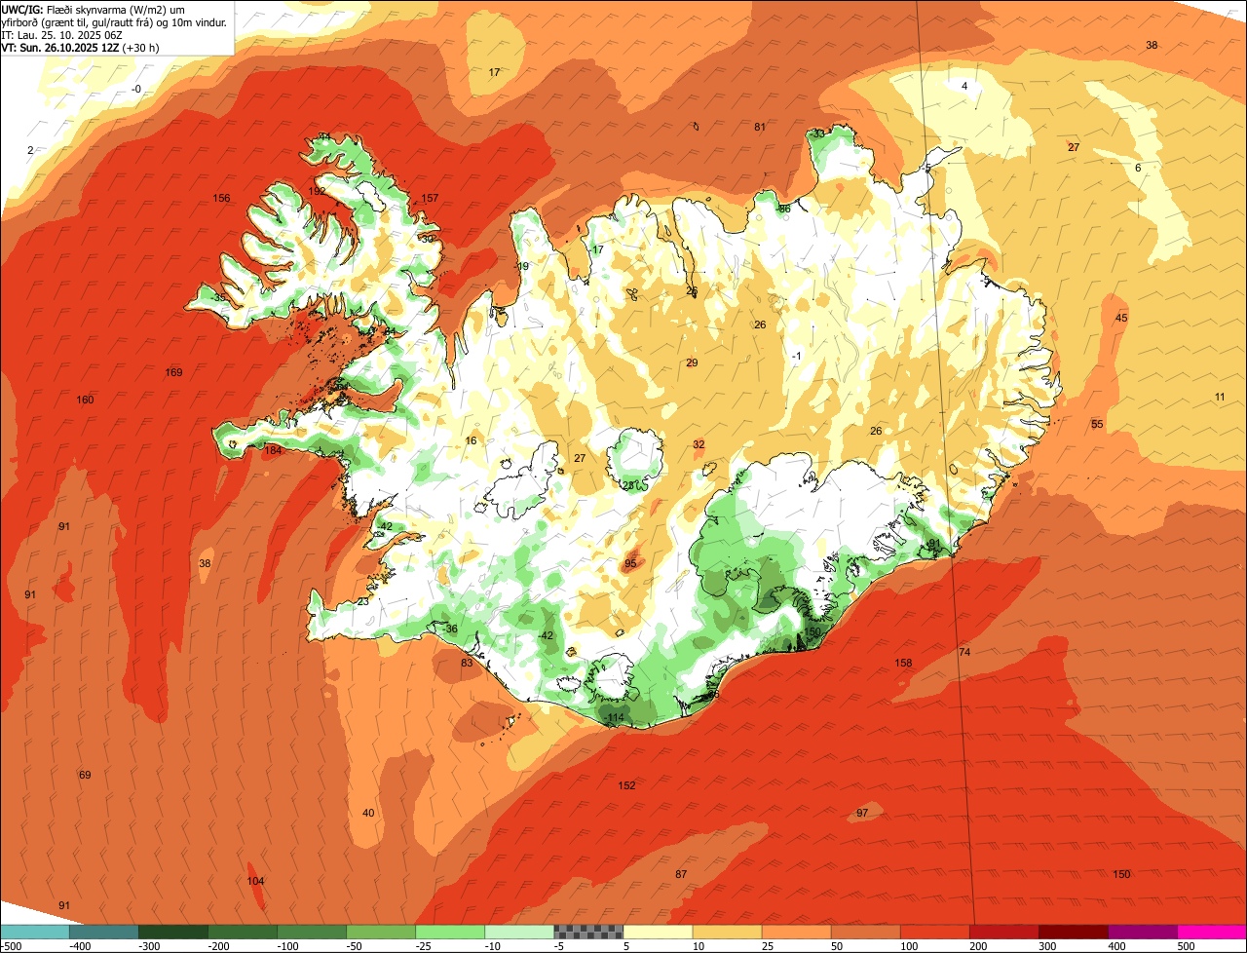This screenshot has width=1247, height=953.
Task: Click the darkest green -300 to -200 swatch
Action: point(172,932)
